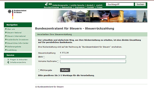Open the Leichte Sprache link
This screenshot has height=93, width=154.
(78, 5)
